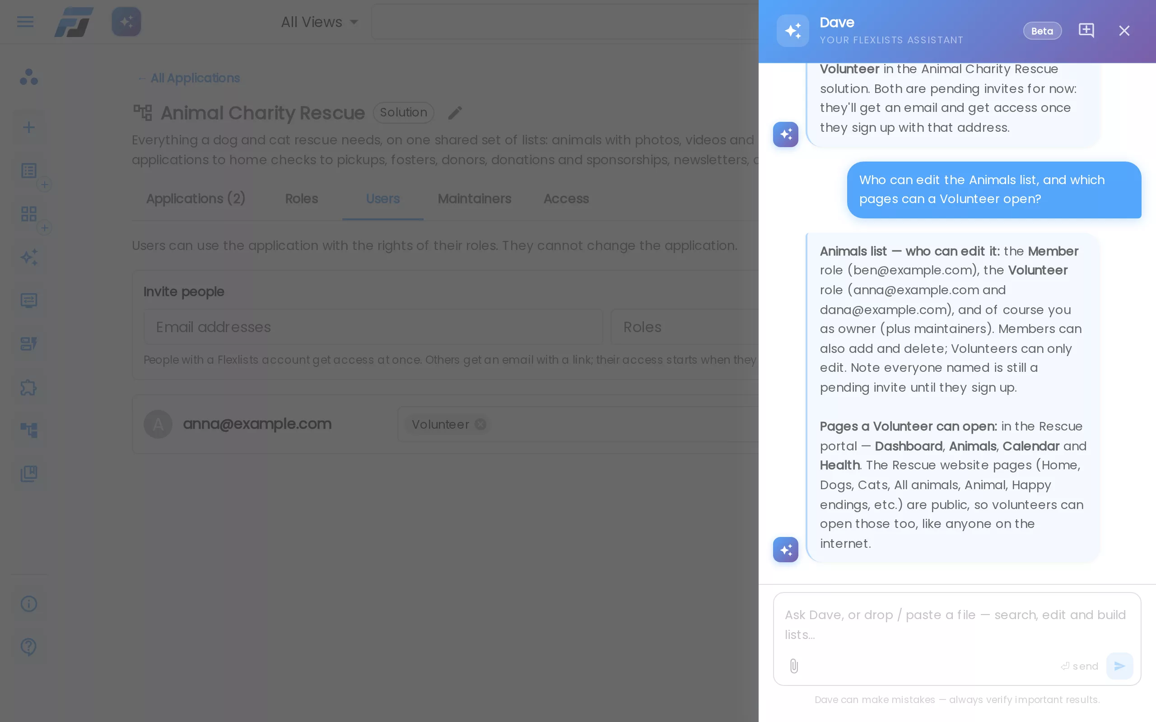Switch to the Maintainers tab
Viewport: 1156px width, 722px height.
[474, 199]
